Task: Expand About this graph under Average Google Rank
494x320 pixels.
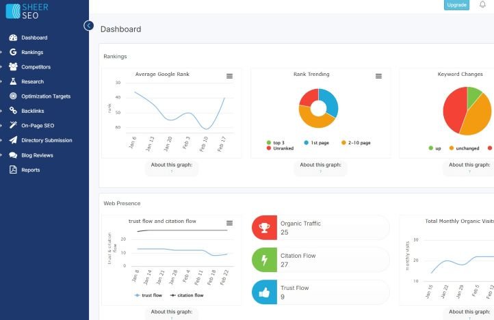Action: tap(171, 168)
